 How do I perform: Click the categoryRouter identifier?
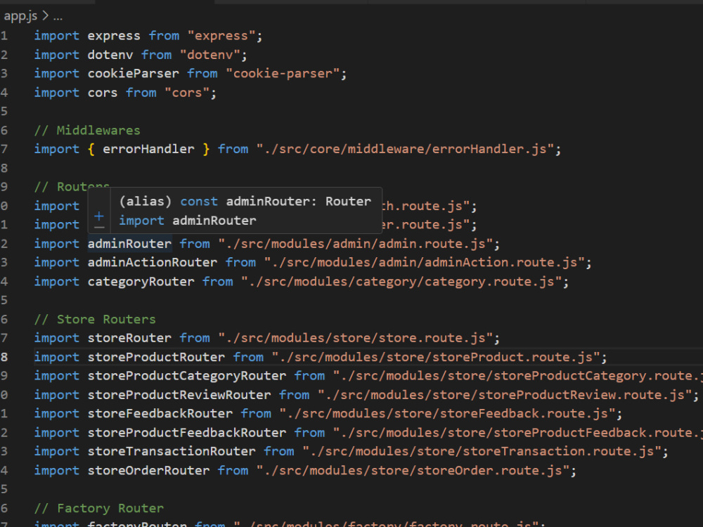click(141, 282)
